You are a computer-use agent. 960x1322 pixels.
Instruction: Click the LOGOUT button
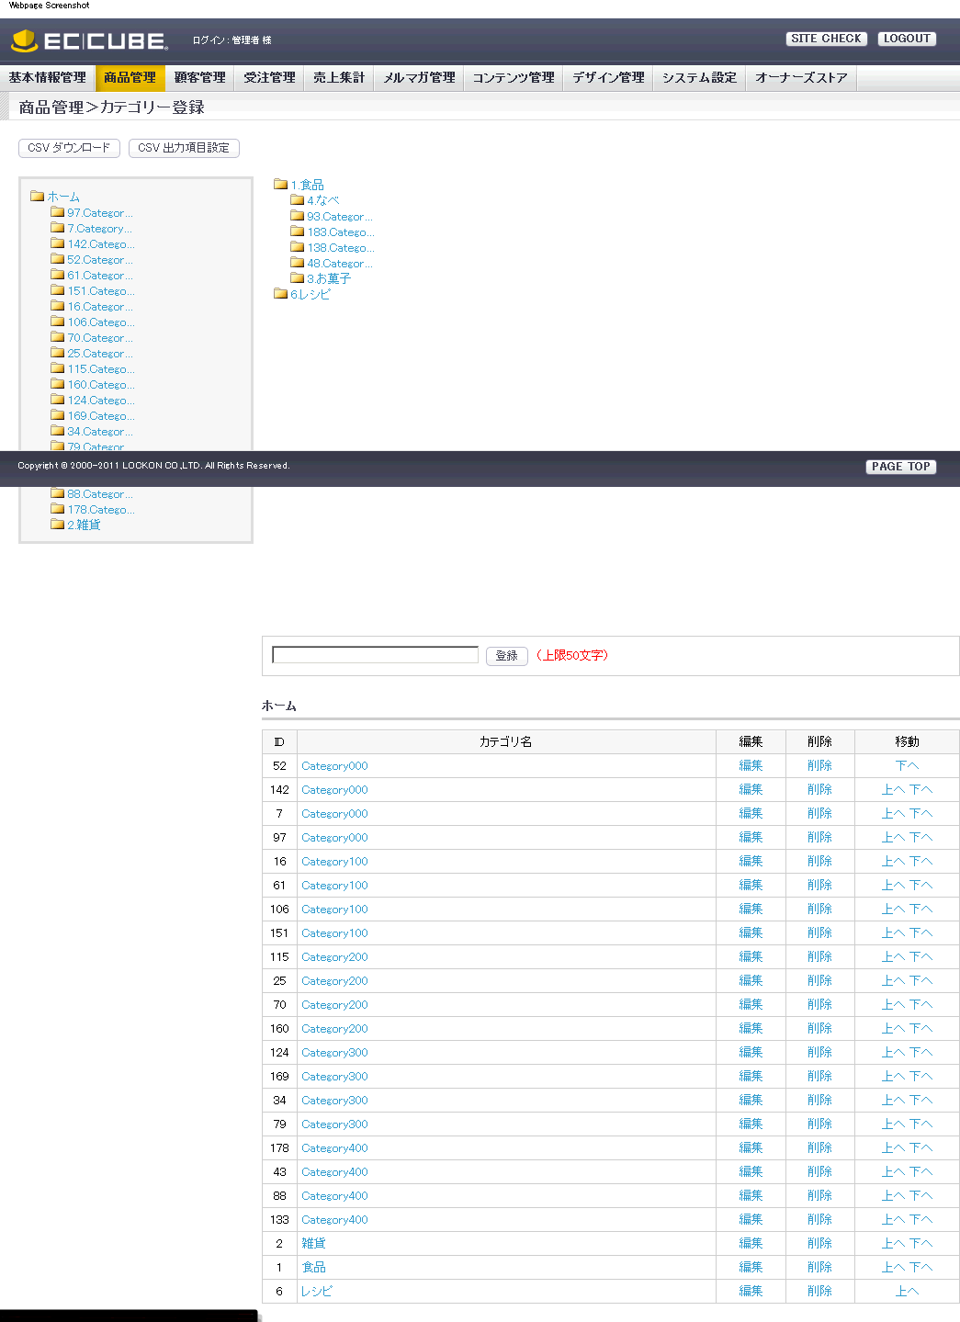tap(907, 39)
